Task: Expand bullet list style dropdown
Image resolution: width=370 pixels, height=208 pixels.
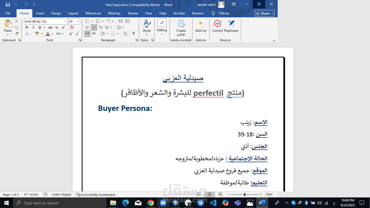Action: (92, 21)
